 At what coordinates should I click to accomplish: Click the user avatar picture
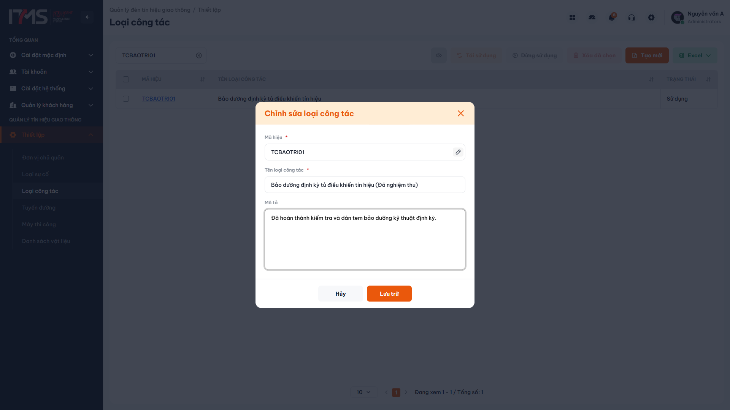point(678,17)
